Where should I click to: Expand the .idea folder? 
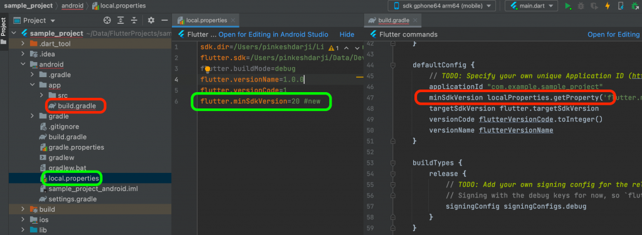click(23, 54)
